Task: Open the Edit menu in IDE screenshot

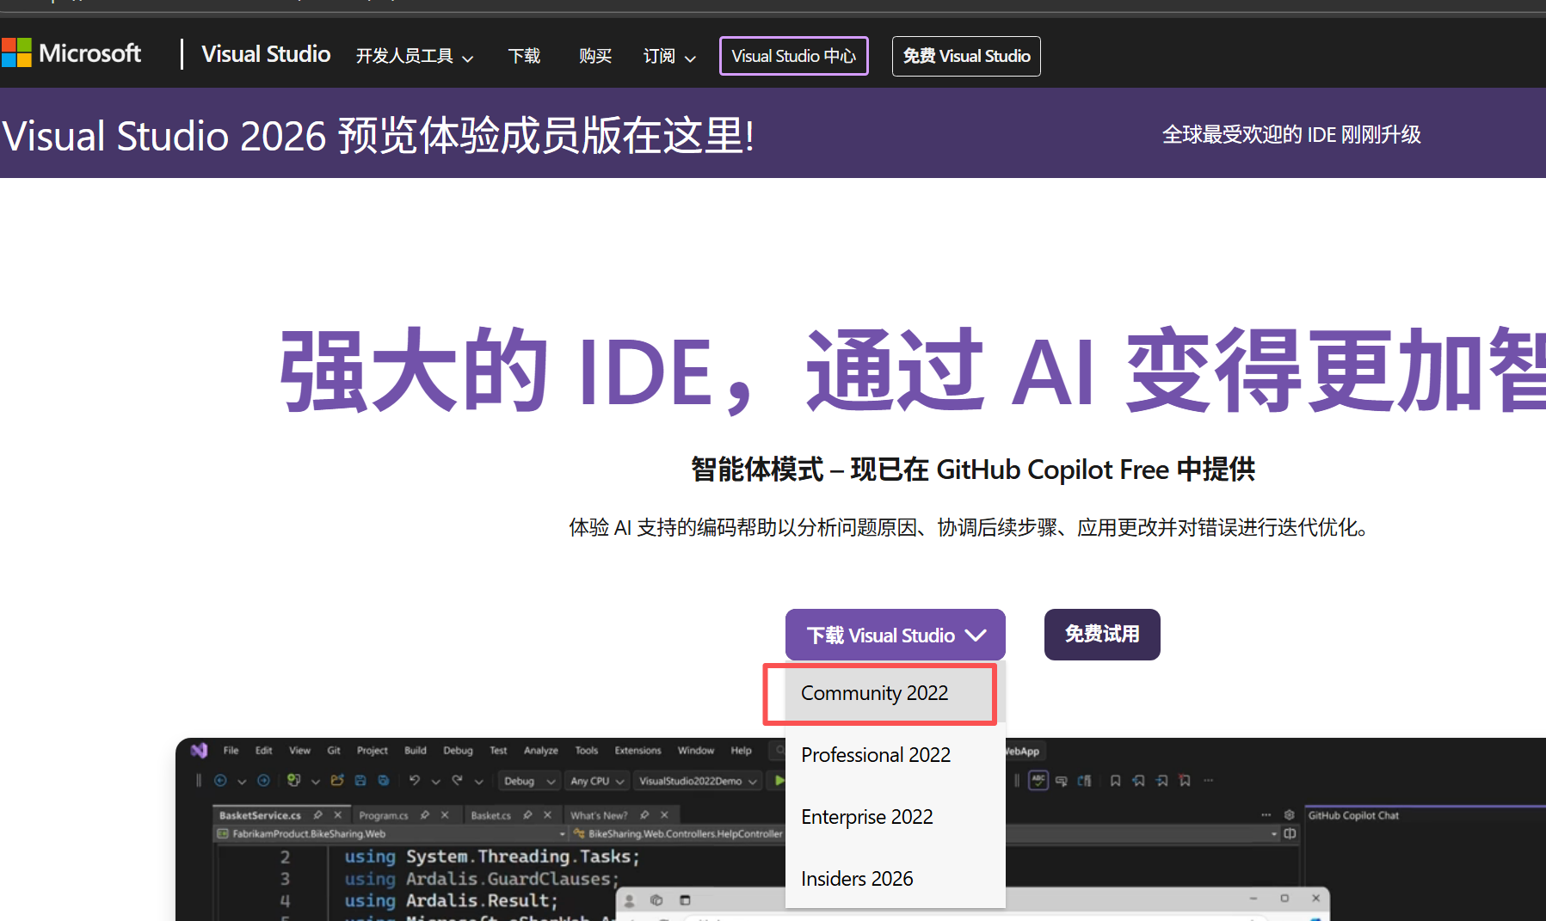Action: 264,751
